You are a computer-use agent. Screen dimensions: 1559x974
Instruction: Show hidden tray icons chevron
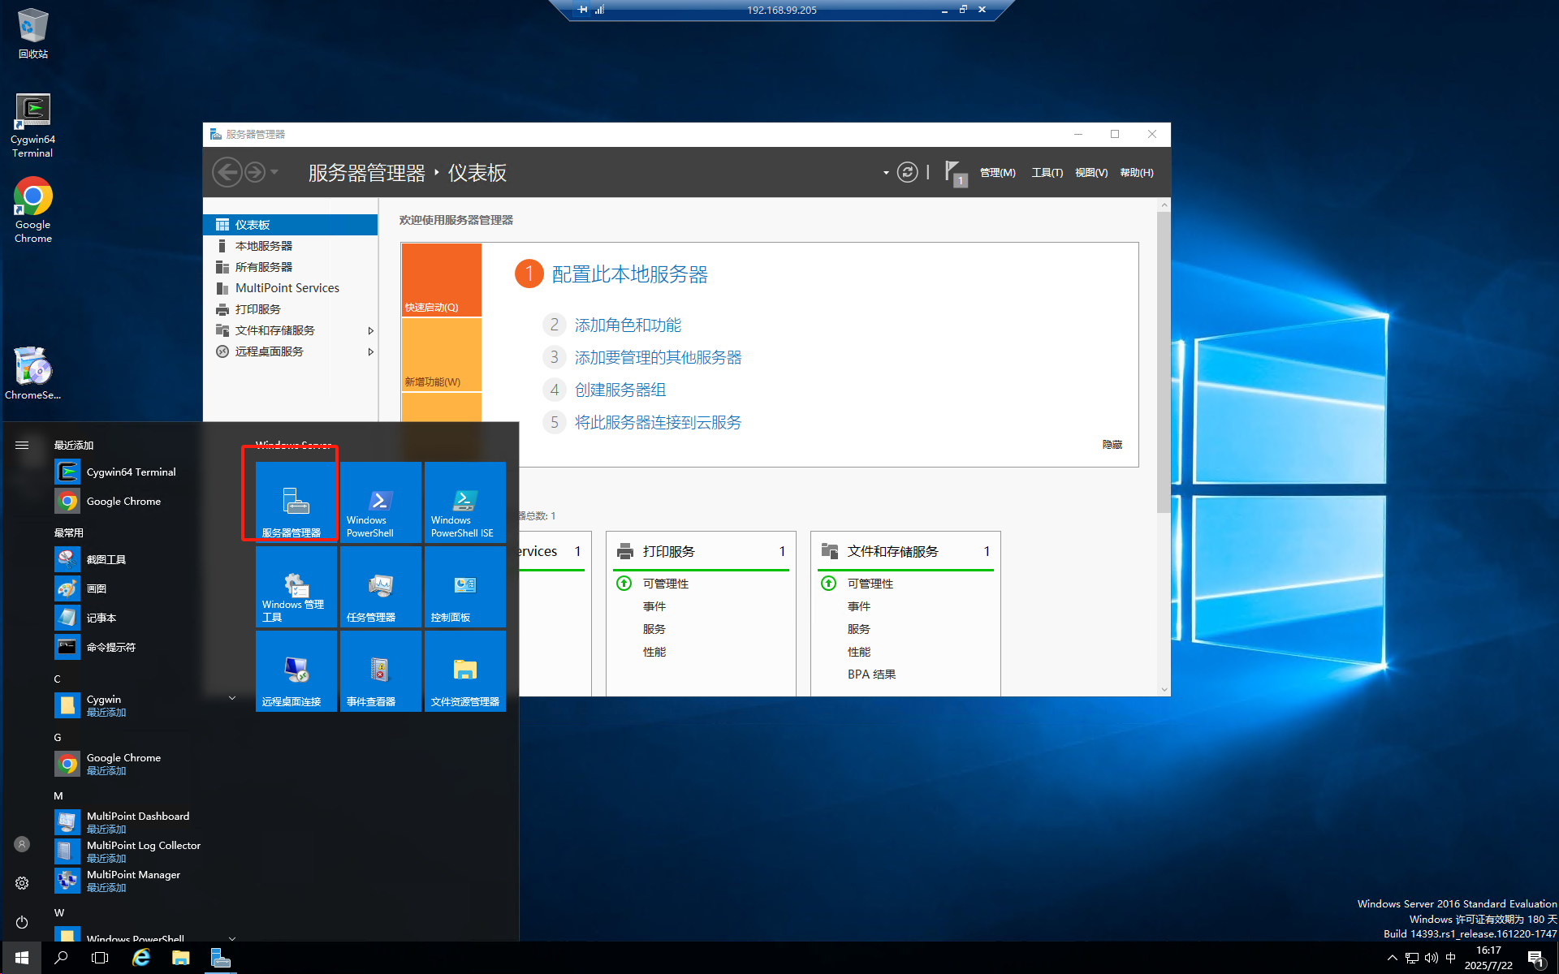pyautogui.click(x=1392, y=958)
